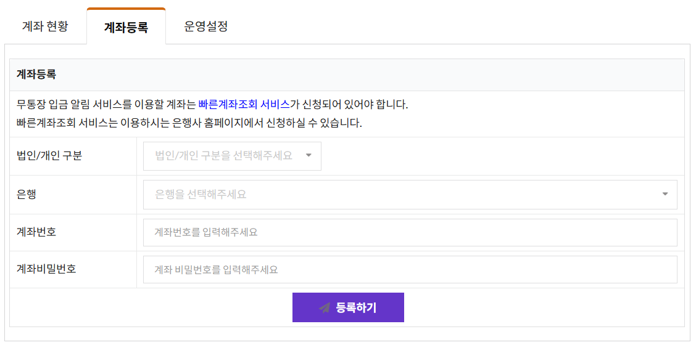
Task: Open the 계좌 현황 tab
Action: (x=45, y=26)
